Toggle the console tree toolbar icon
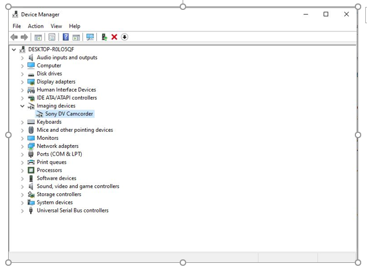The height and width of the screenshot is (271, 367). click(x=38, y=37)
